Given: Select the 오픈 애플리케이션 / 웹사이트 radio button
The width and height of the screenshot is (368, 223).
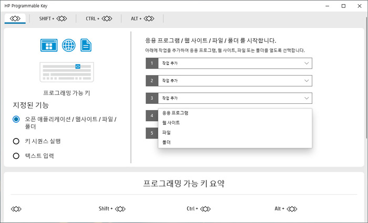Looking at the screenshot, I should tap(16, 119).
